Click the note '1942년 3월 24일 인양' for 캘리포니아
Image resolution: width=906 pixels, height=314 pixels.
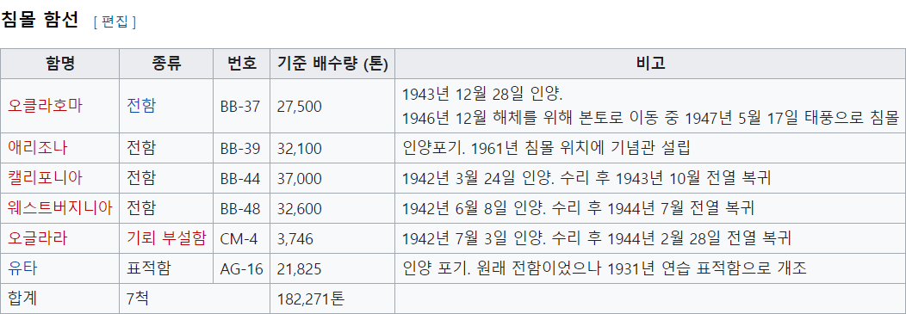(x=586, y=178)
